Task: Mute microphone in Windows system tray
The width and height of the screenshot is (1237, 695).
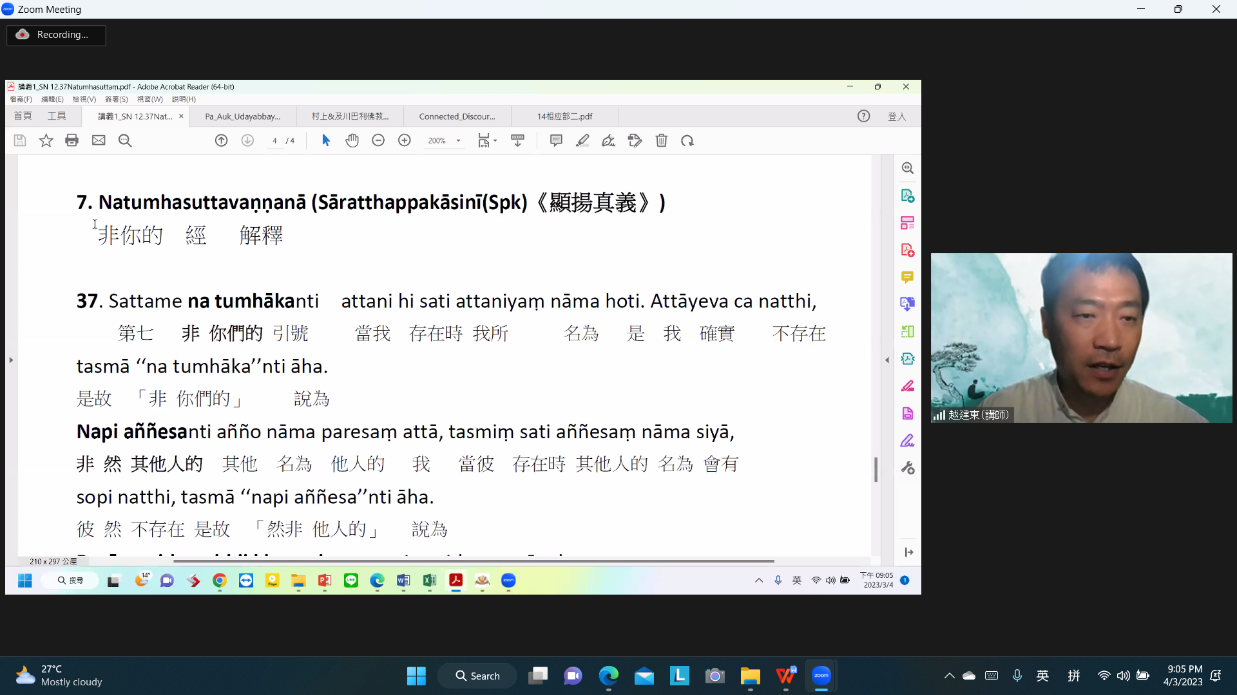Action: point(1017,676)
